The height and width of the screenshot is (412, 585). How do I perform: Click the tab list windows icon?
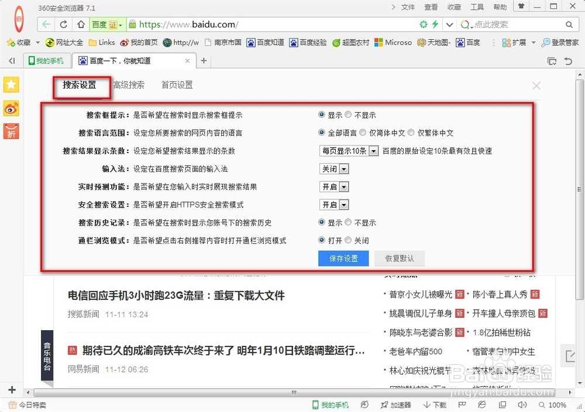click(x=552, y=61)
